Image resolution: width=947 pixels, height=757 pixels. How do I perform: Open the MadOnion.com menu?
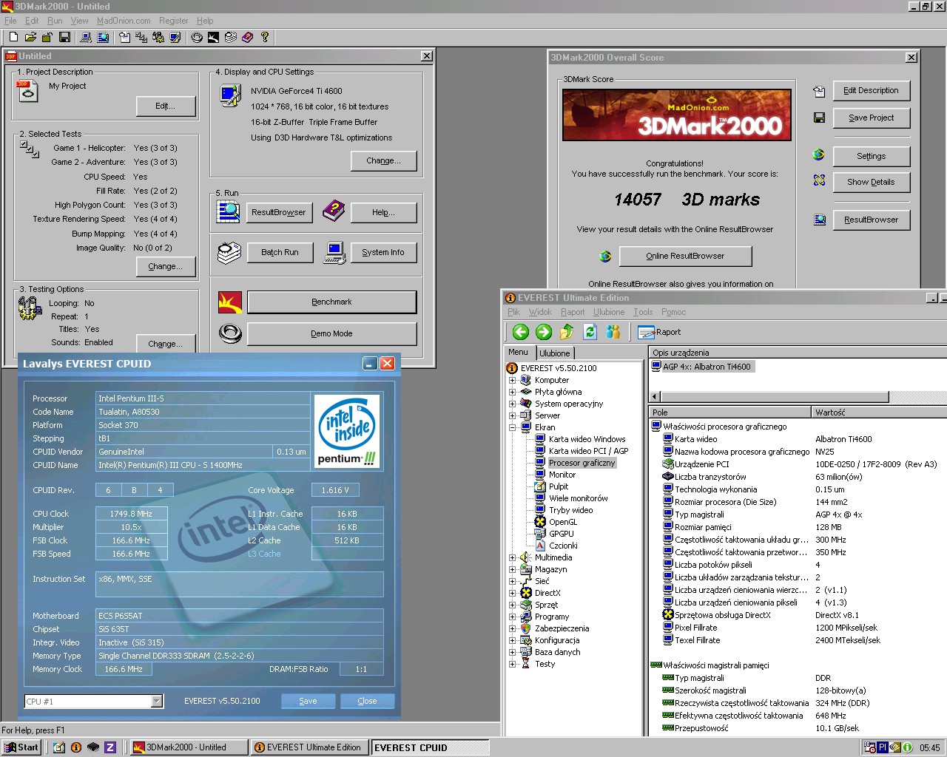124,21
